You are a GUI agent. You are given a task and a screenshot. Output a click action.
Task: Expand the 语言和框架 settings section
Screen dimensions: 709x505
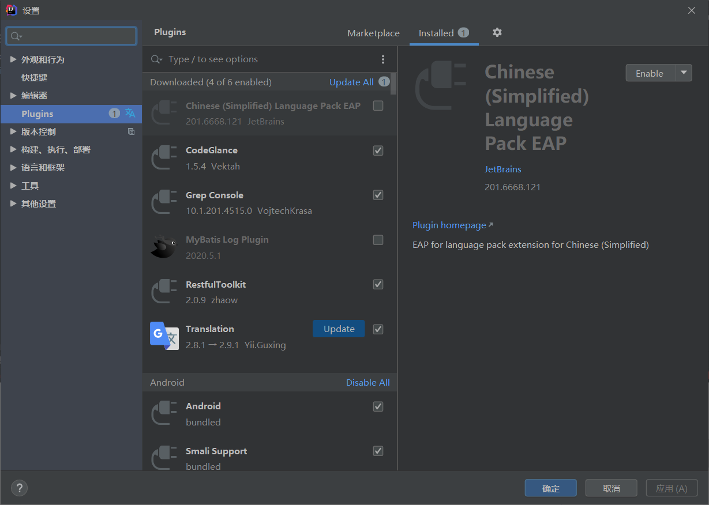coord(14,167)
